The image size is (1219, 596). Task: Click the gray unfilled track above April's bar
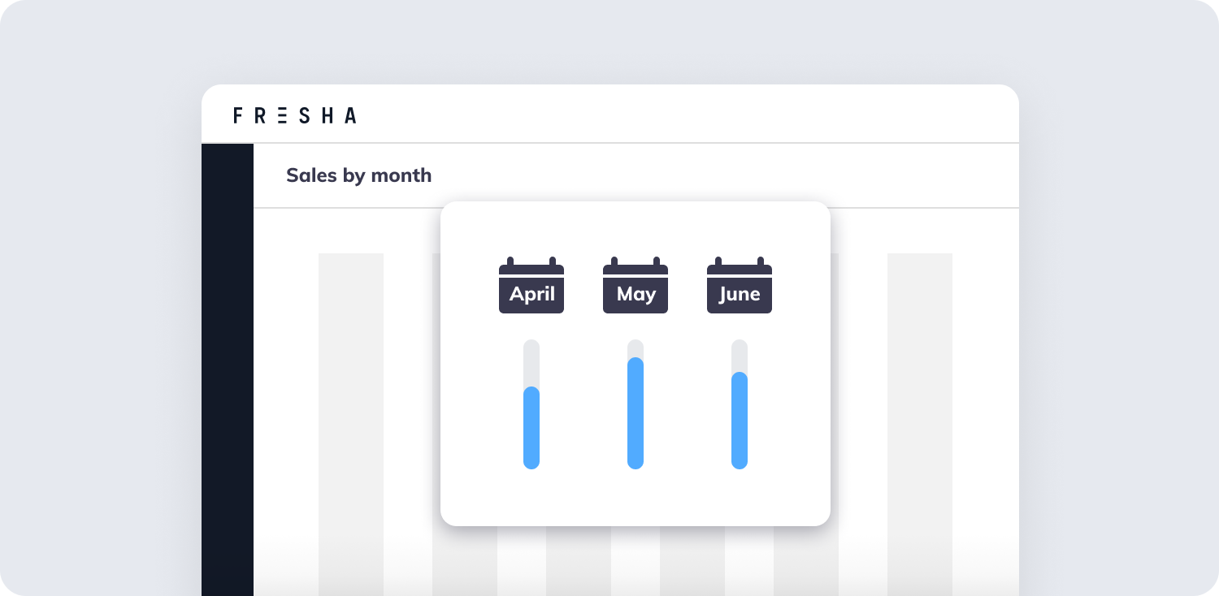531,363
